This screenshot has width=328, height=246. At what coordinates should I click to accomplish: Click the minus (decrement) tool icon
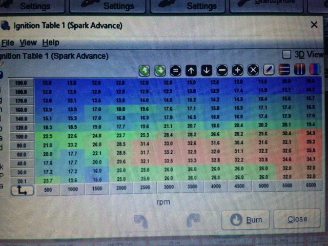pyautogui.click(x=222, y=70)
